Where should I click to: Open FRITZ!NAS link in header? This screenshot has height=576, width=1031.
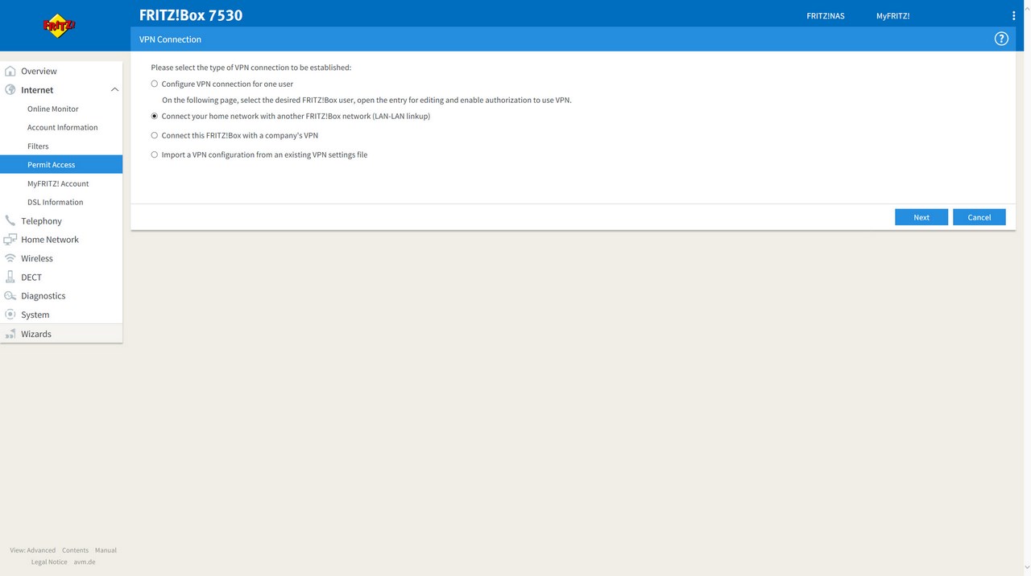click(x=826, y=16)
